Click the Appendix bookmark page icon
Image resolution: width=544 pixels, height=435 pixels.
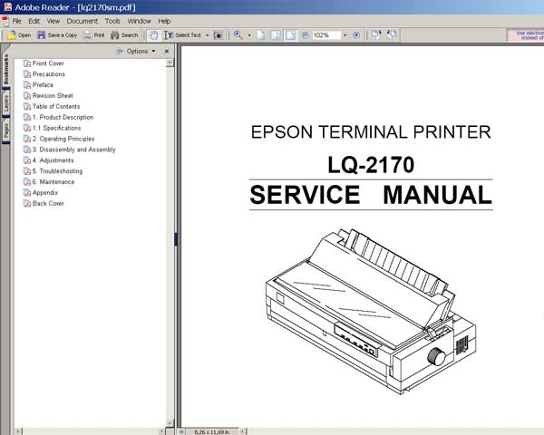coord(26,192)
